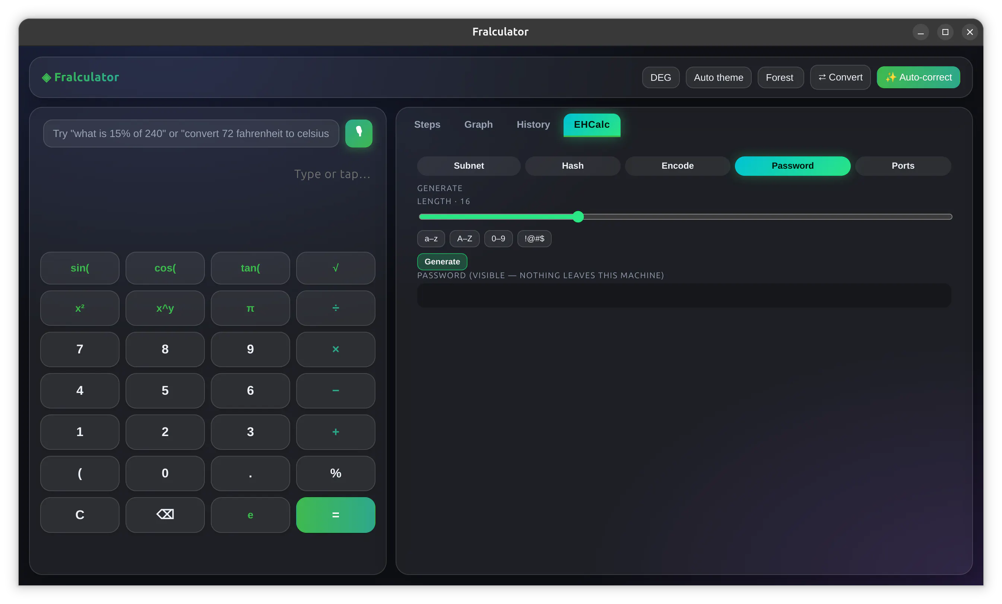Switch to the Steps tab
The image size is (1002, 604).
click(x=427, y=124)
